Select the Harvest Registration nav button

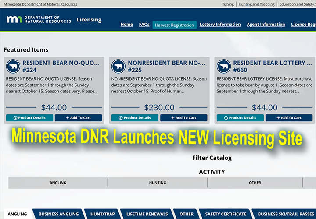pyautogui.click(x=175, y=25)
